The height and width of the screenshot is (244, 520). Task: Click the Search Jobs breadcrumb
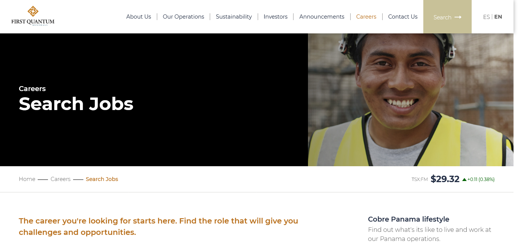click(x=102, y=179)
